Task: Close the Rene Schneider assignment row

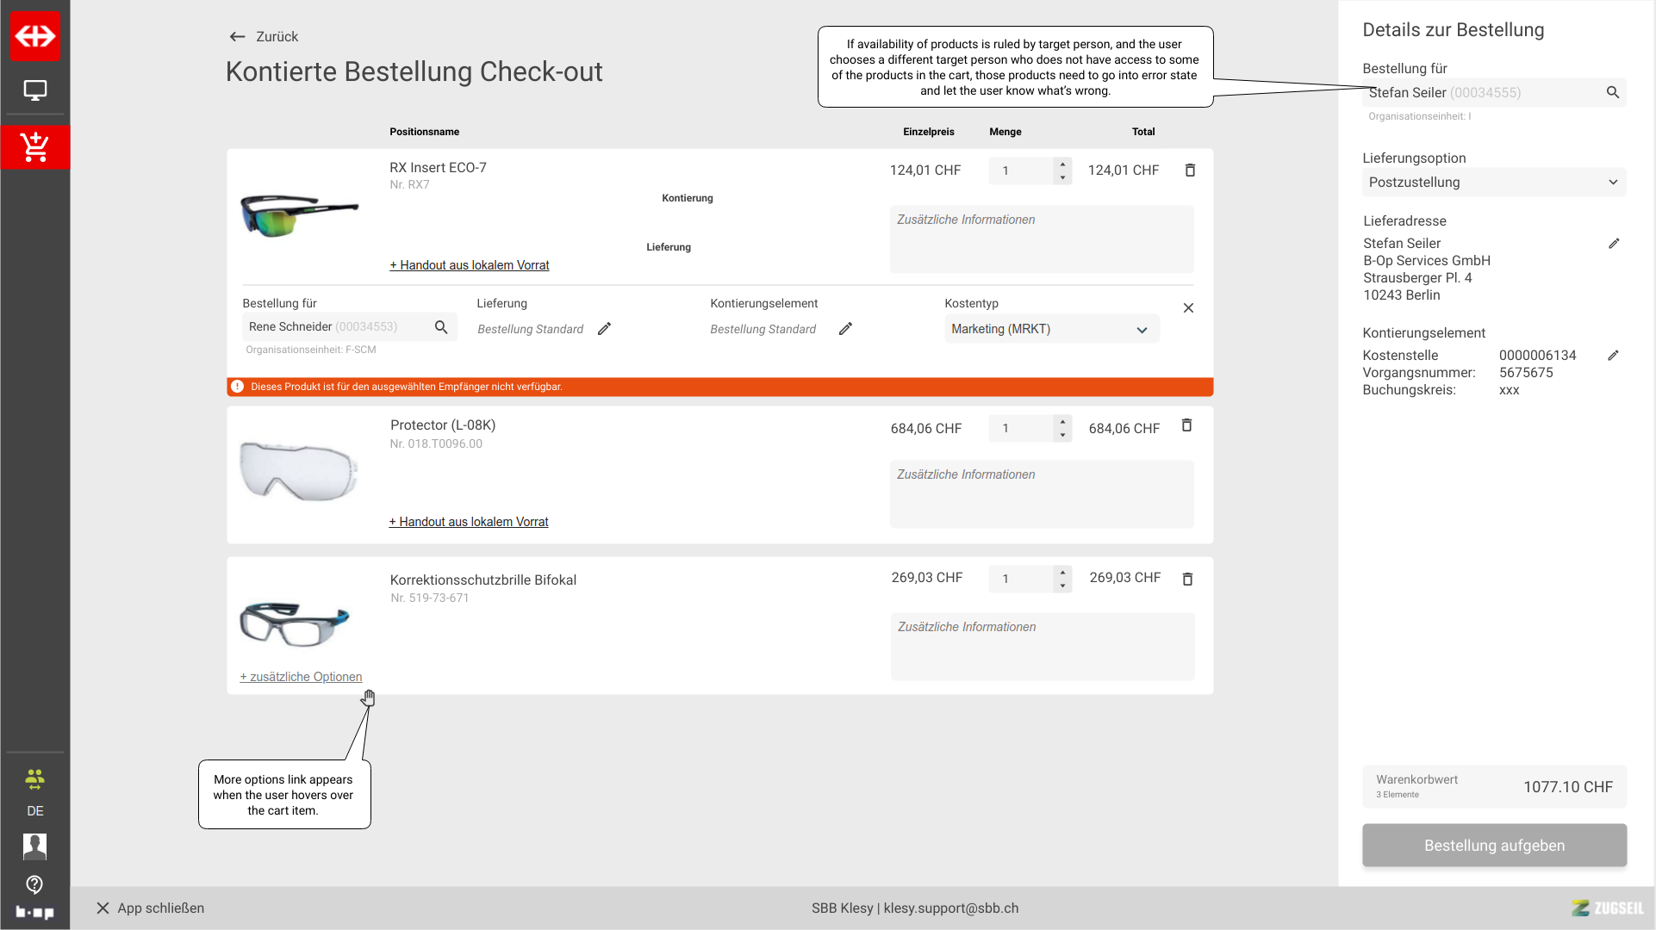Action: (x=1188, y=308)
